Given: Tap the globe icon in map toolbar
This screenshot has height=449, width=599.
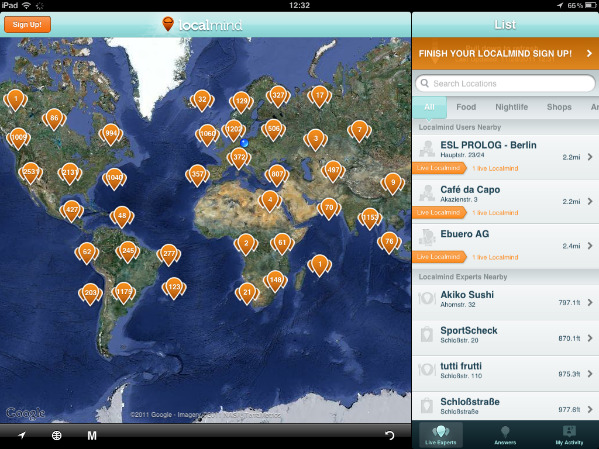Looking at the screenshot, I should tap(57, 435).
